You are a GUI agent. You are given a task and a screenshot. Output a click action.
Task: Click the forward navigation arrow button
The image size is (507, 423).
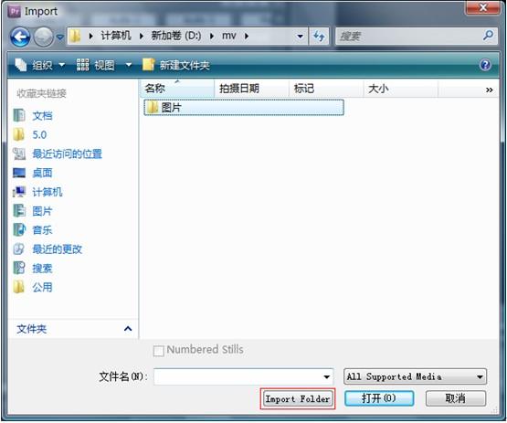44,37
